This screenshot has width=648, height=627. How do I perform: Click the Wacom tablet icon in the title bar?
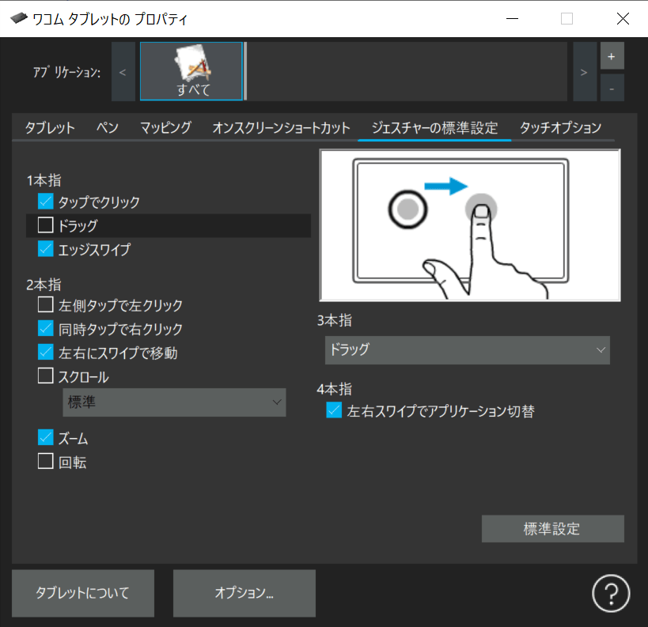[x=19, y=18]
